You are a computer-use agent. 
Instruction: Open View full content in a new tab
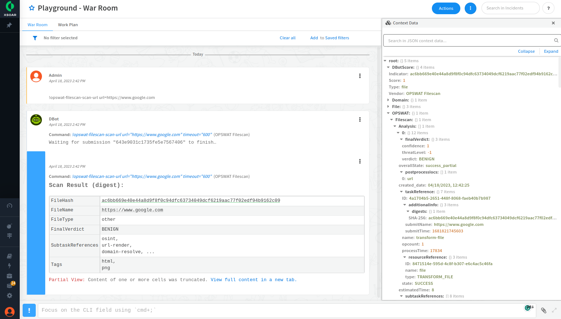coord(254,280)
